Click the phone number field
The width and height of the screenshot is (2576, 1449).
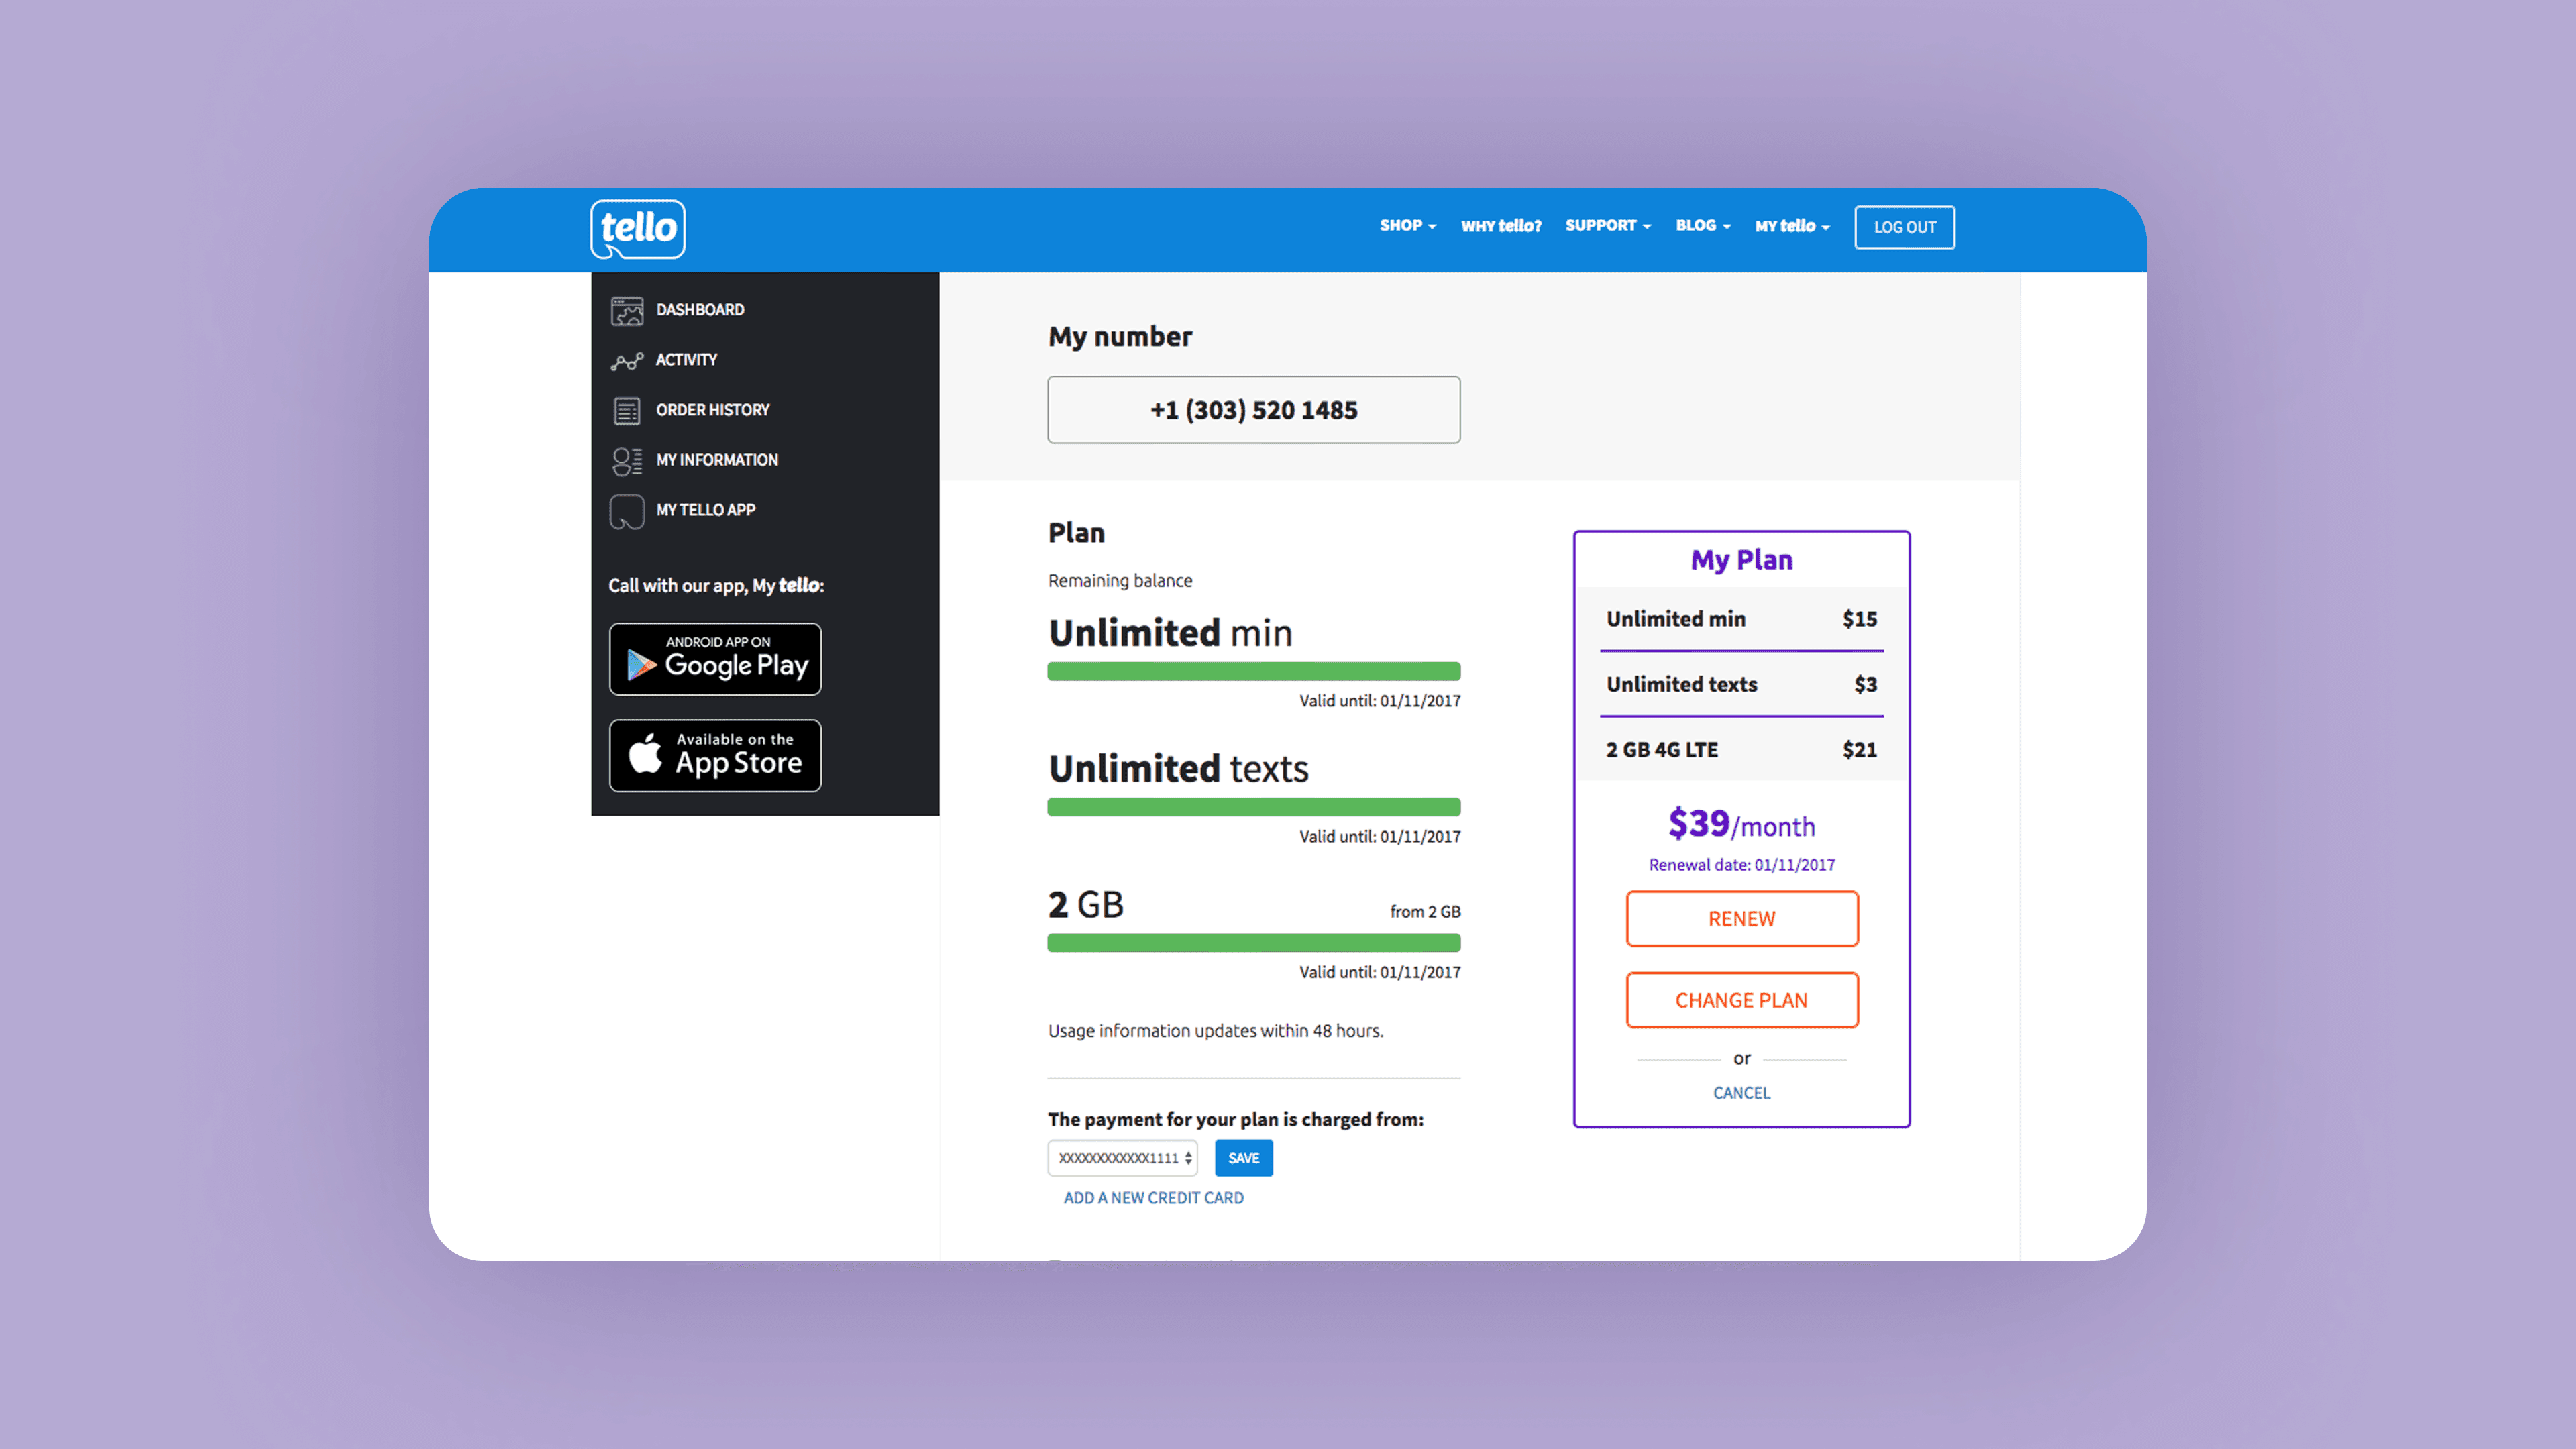click(x=1253, y=410)
